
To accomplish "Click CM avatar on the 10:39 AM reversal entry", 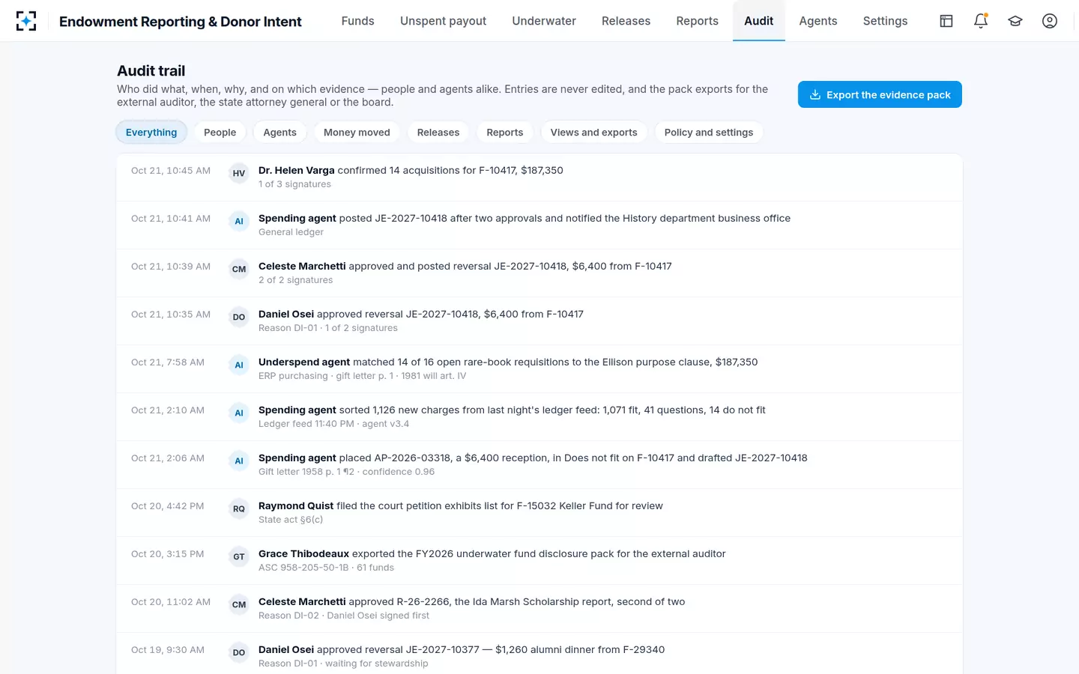I will [239, 269].
